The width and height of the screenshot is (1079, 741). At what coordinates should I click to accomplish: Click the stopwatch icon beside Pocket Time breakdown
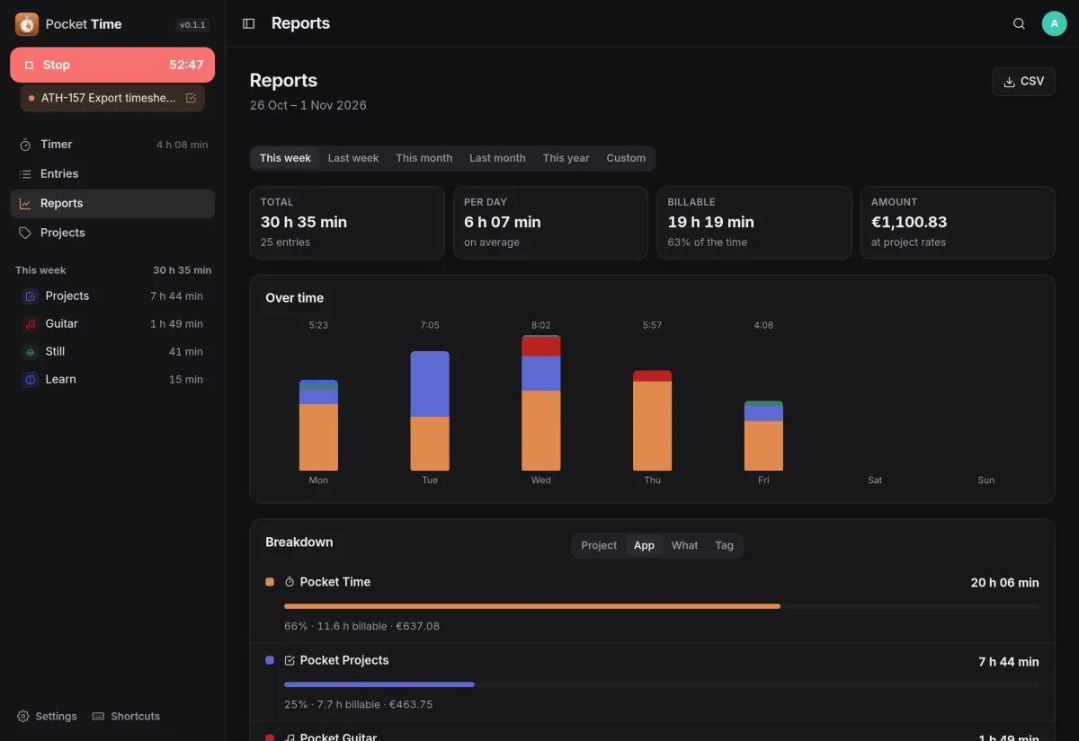click(290, 582)
